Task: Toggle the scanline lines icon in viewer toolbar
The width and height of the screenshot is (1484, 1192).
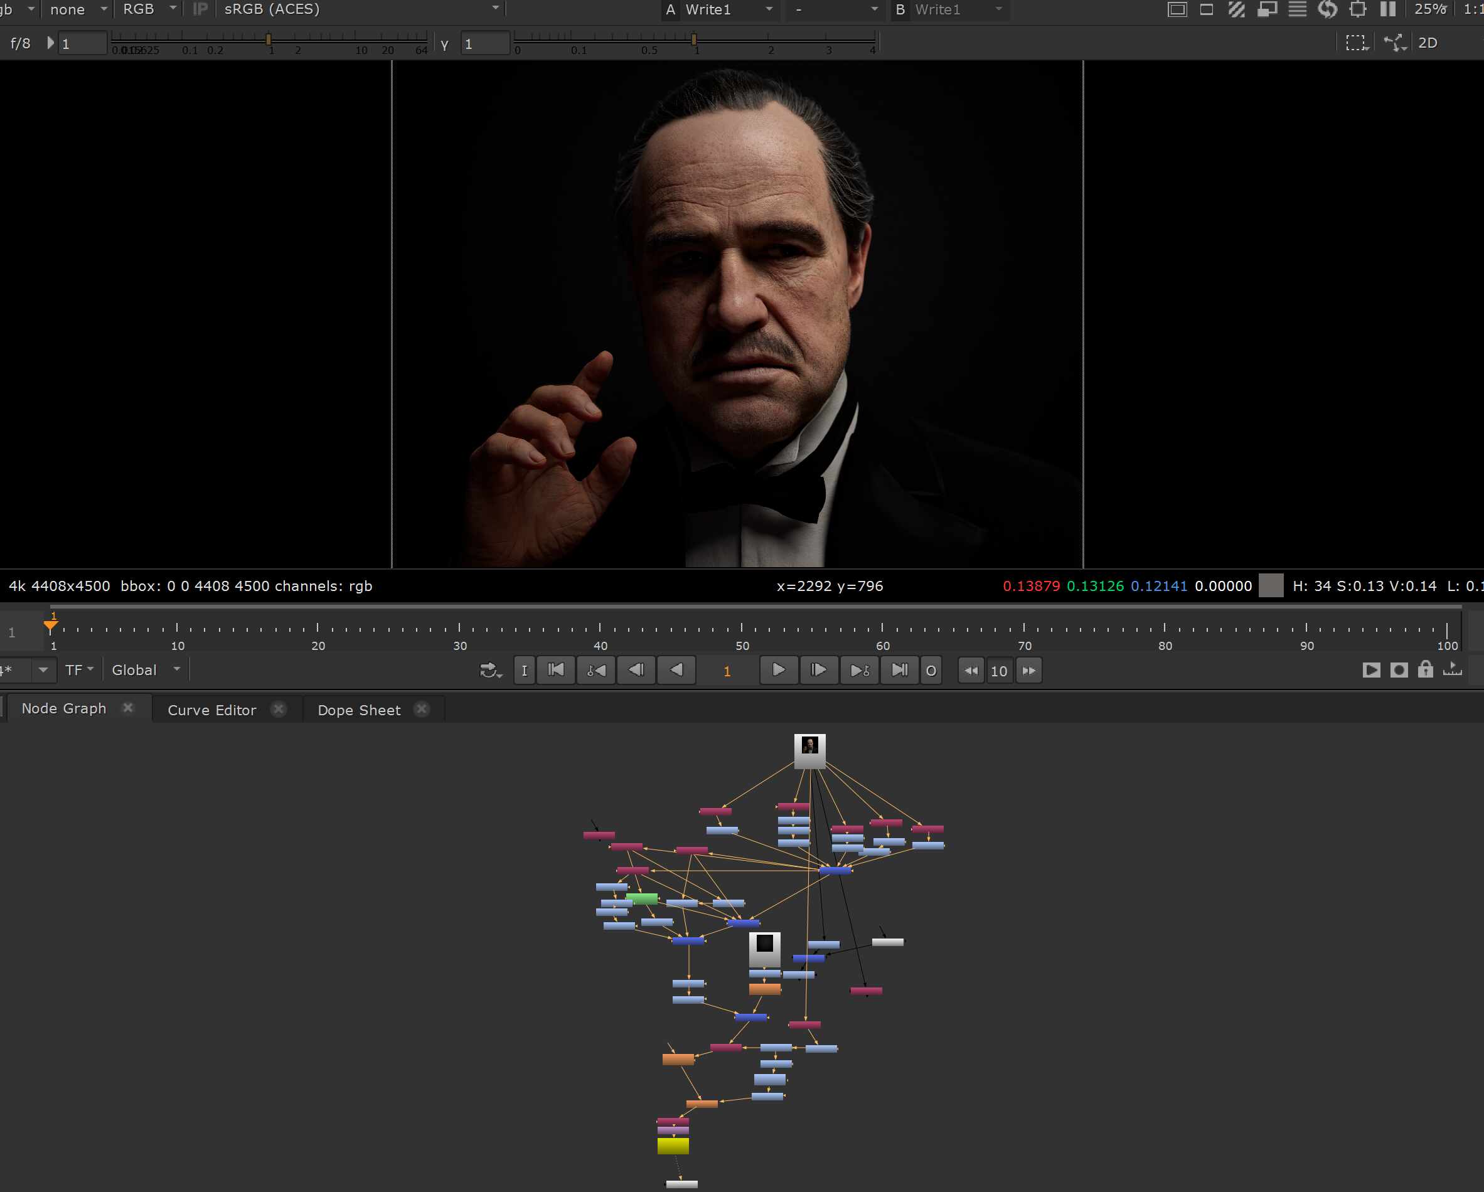Action: 1298,9
